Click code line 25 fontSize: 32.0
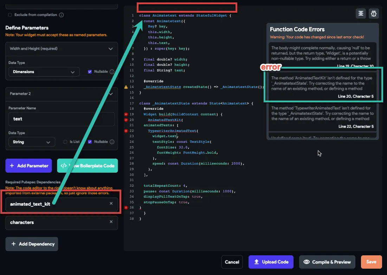Screen dimensions: 387x275 point(173,147)
